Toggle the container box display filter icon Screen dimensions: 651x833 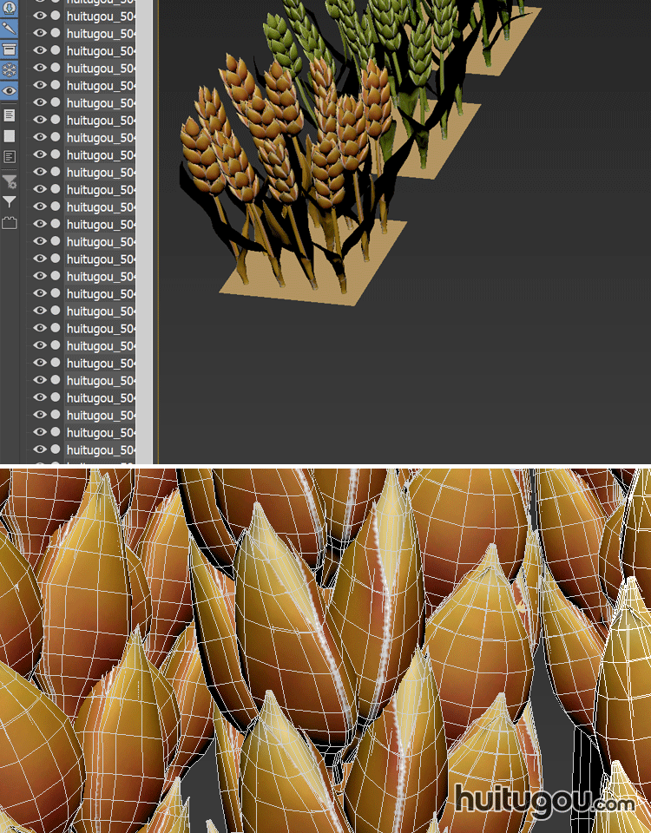point(9,49)
